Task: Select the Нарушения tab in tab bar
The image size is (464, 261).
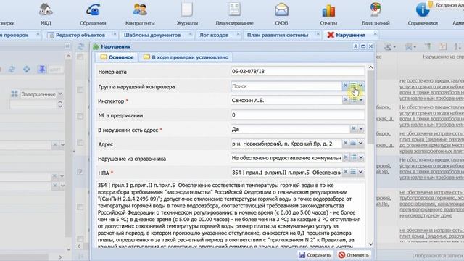Action: tap(350, 35)
